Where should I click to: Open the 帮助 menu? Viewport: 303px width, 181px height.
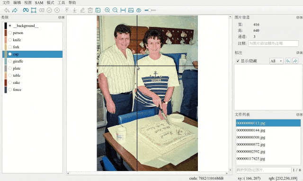(x=72, y=3)
